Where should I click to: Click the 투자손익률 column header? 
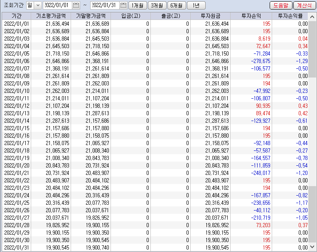(x=290, y=16)
